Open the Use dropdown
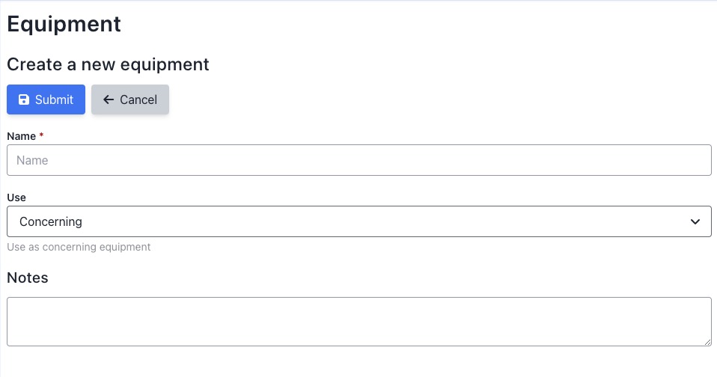Viewport: 717px width, 377px height. point(358,221)
